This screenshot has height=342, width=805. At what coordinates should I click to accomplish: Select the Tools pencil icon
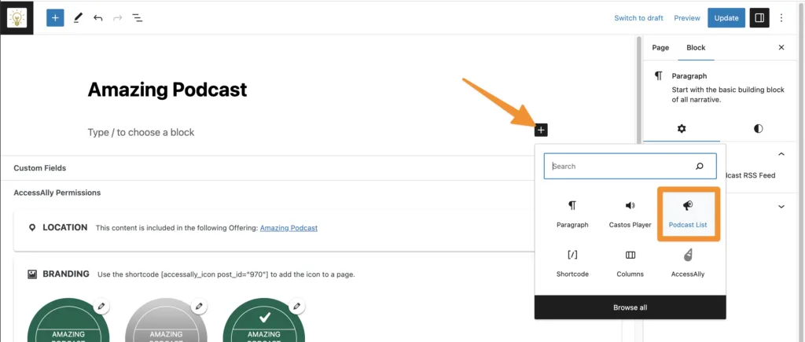[x=77, y=17]
